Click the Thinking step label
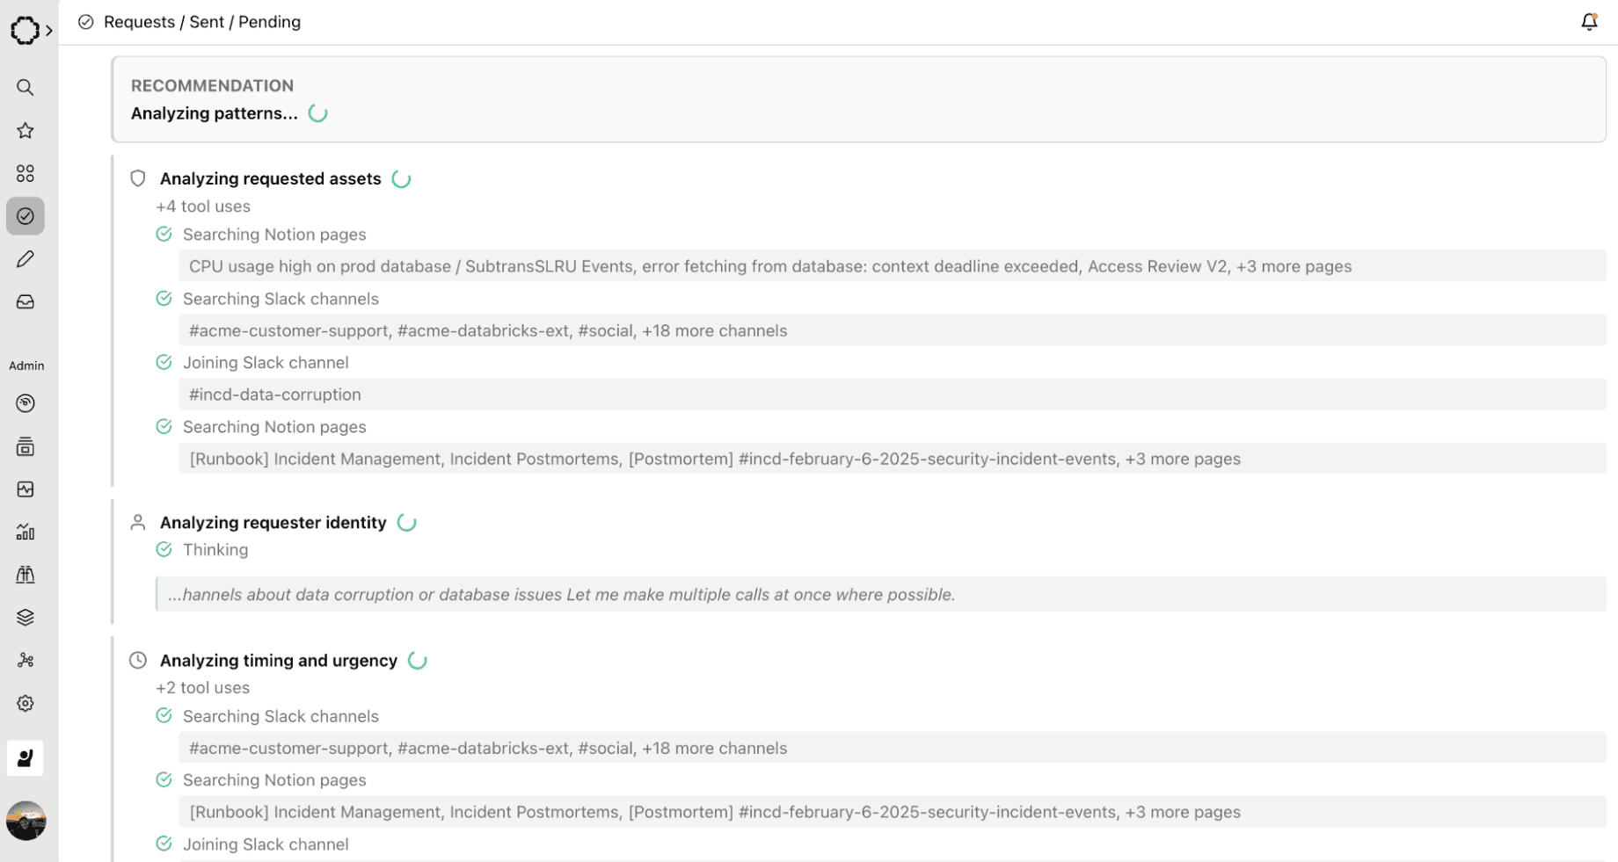Viewport: 1618px width, 862px height. point(215,549)
